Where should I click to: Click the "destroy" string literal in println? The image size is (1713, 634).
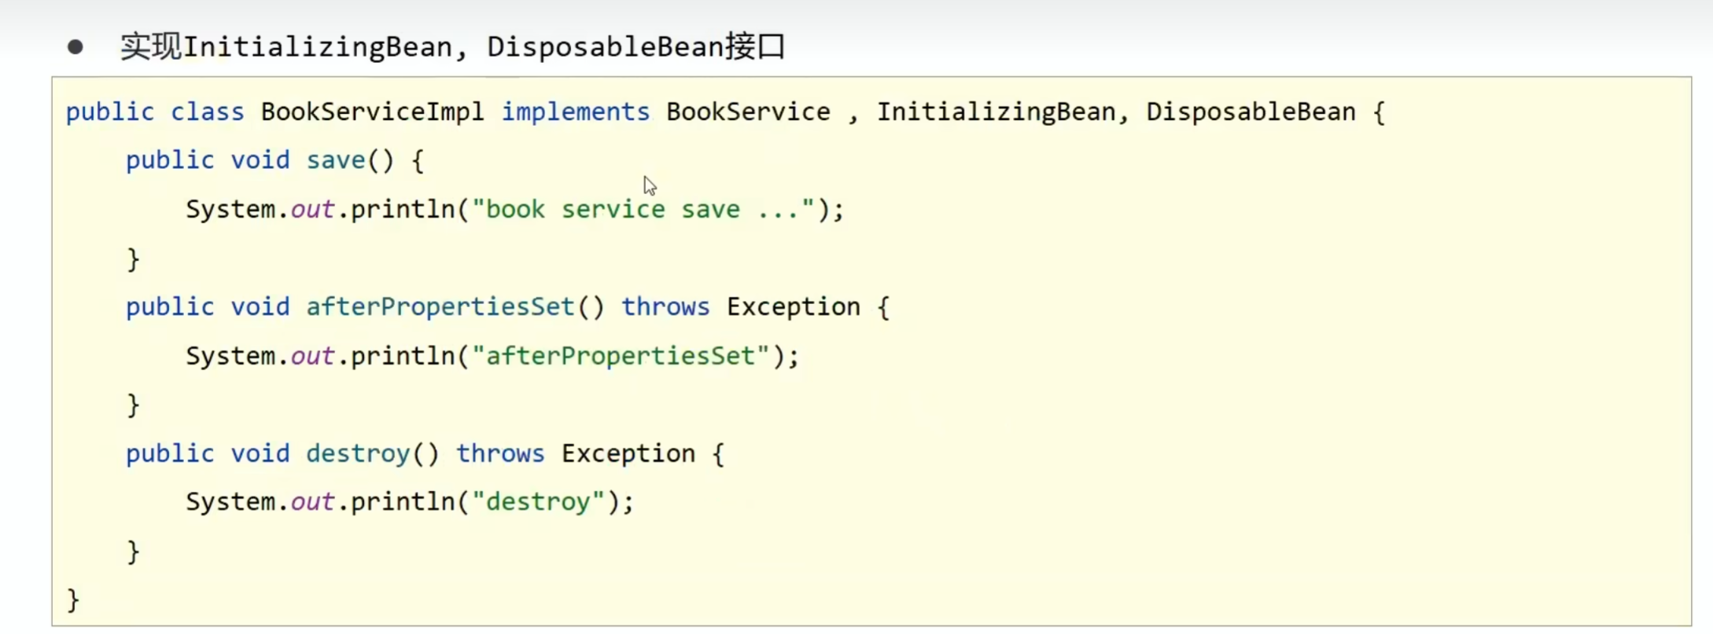[x=538, y=503]
